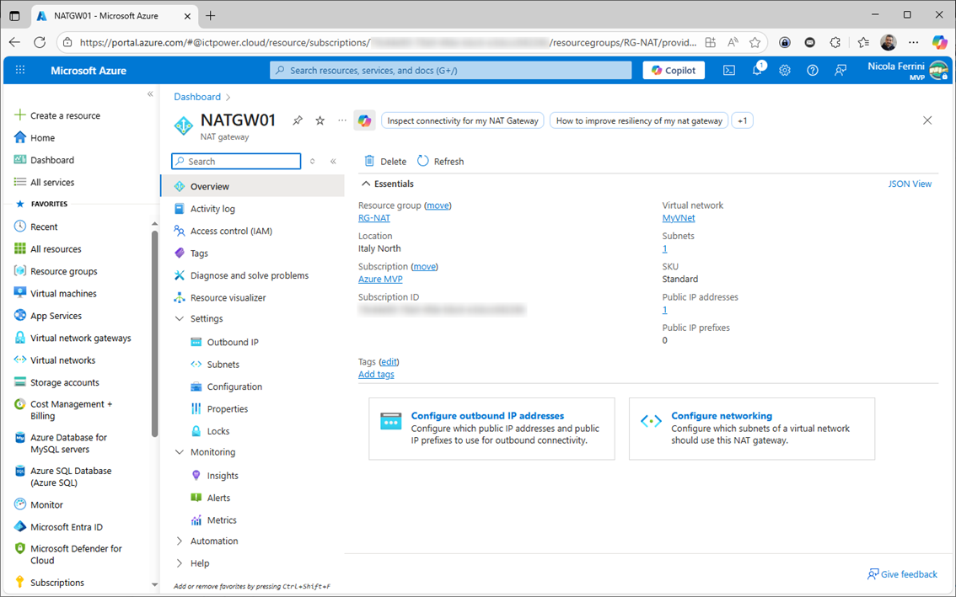
Task: Open portal settings gear icon
Action: tap(785, 71)
